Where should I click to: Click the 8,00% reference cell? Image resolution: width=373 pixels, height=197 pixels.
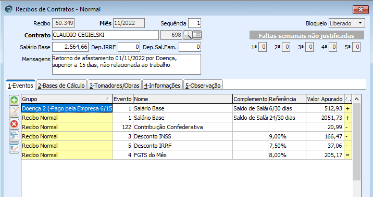[x=287, y=155]
